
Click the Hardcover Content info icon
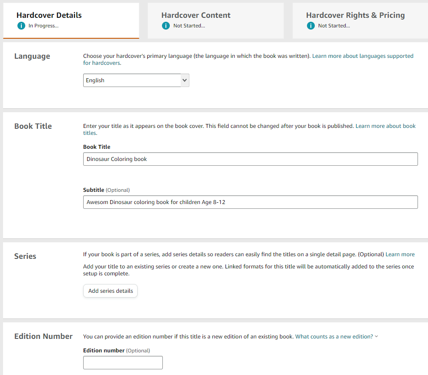166,26
